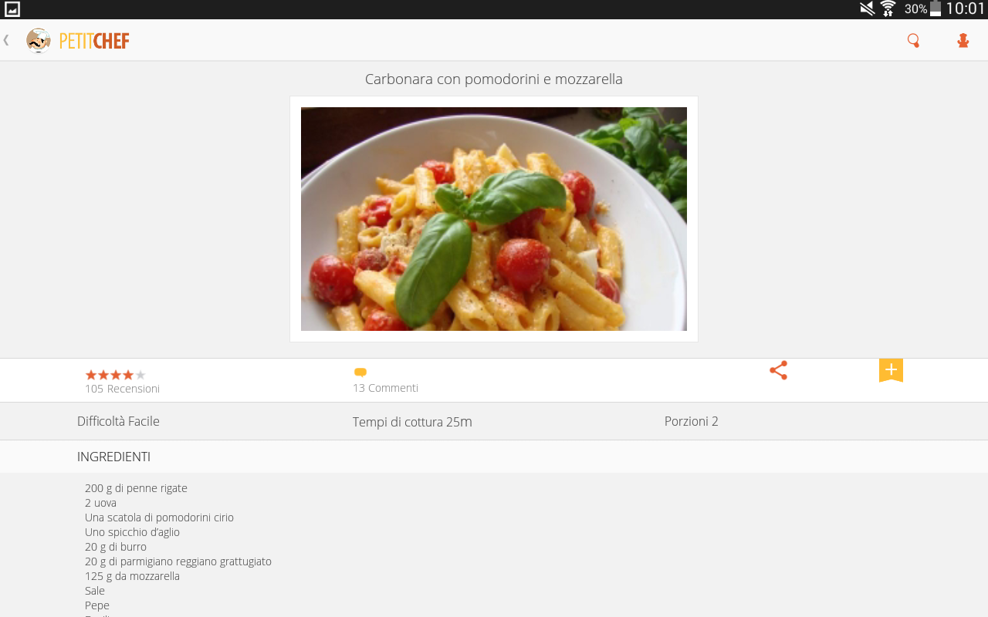Tap the Wi-Fi status icon
This screenshot has height=617, width=988.
coord(888,8)
